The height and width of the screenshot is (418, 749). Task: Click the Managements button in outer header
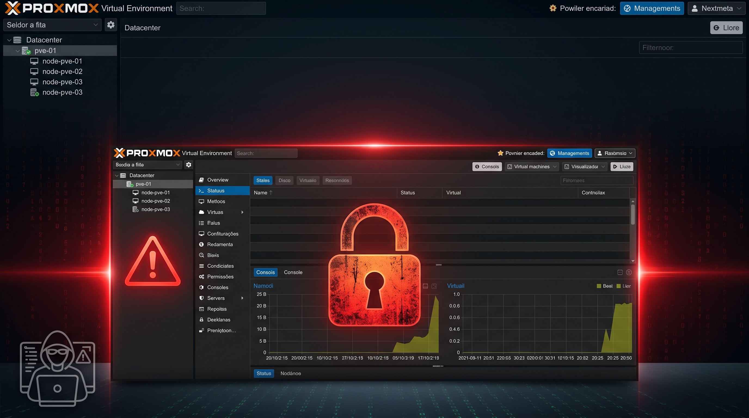[652, 8]
